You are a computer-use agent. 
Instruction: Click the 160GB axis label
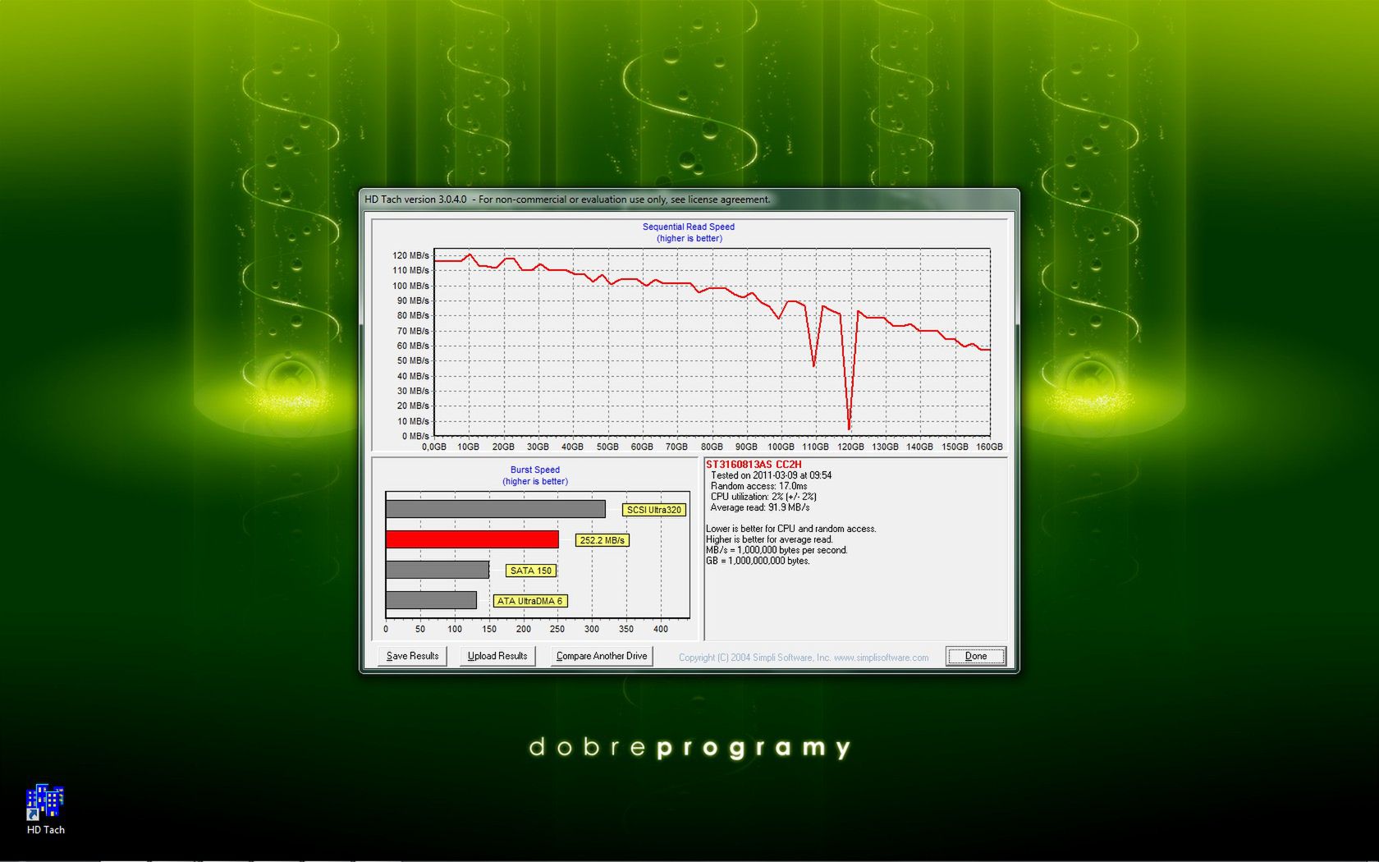[x=987, y=447]
